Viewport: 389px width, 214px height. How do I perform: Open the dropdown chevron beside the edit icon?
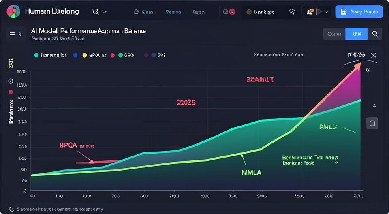[105, 12]
